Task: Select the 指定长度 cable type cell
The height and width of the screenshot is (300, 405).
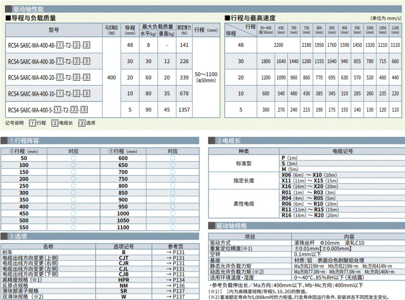Action: (243, 181)
